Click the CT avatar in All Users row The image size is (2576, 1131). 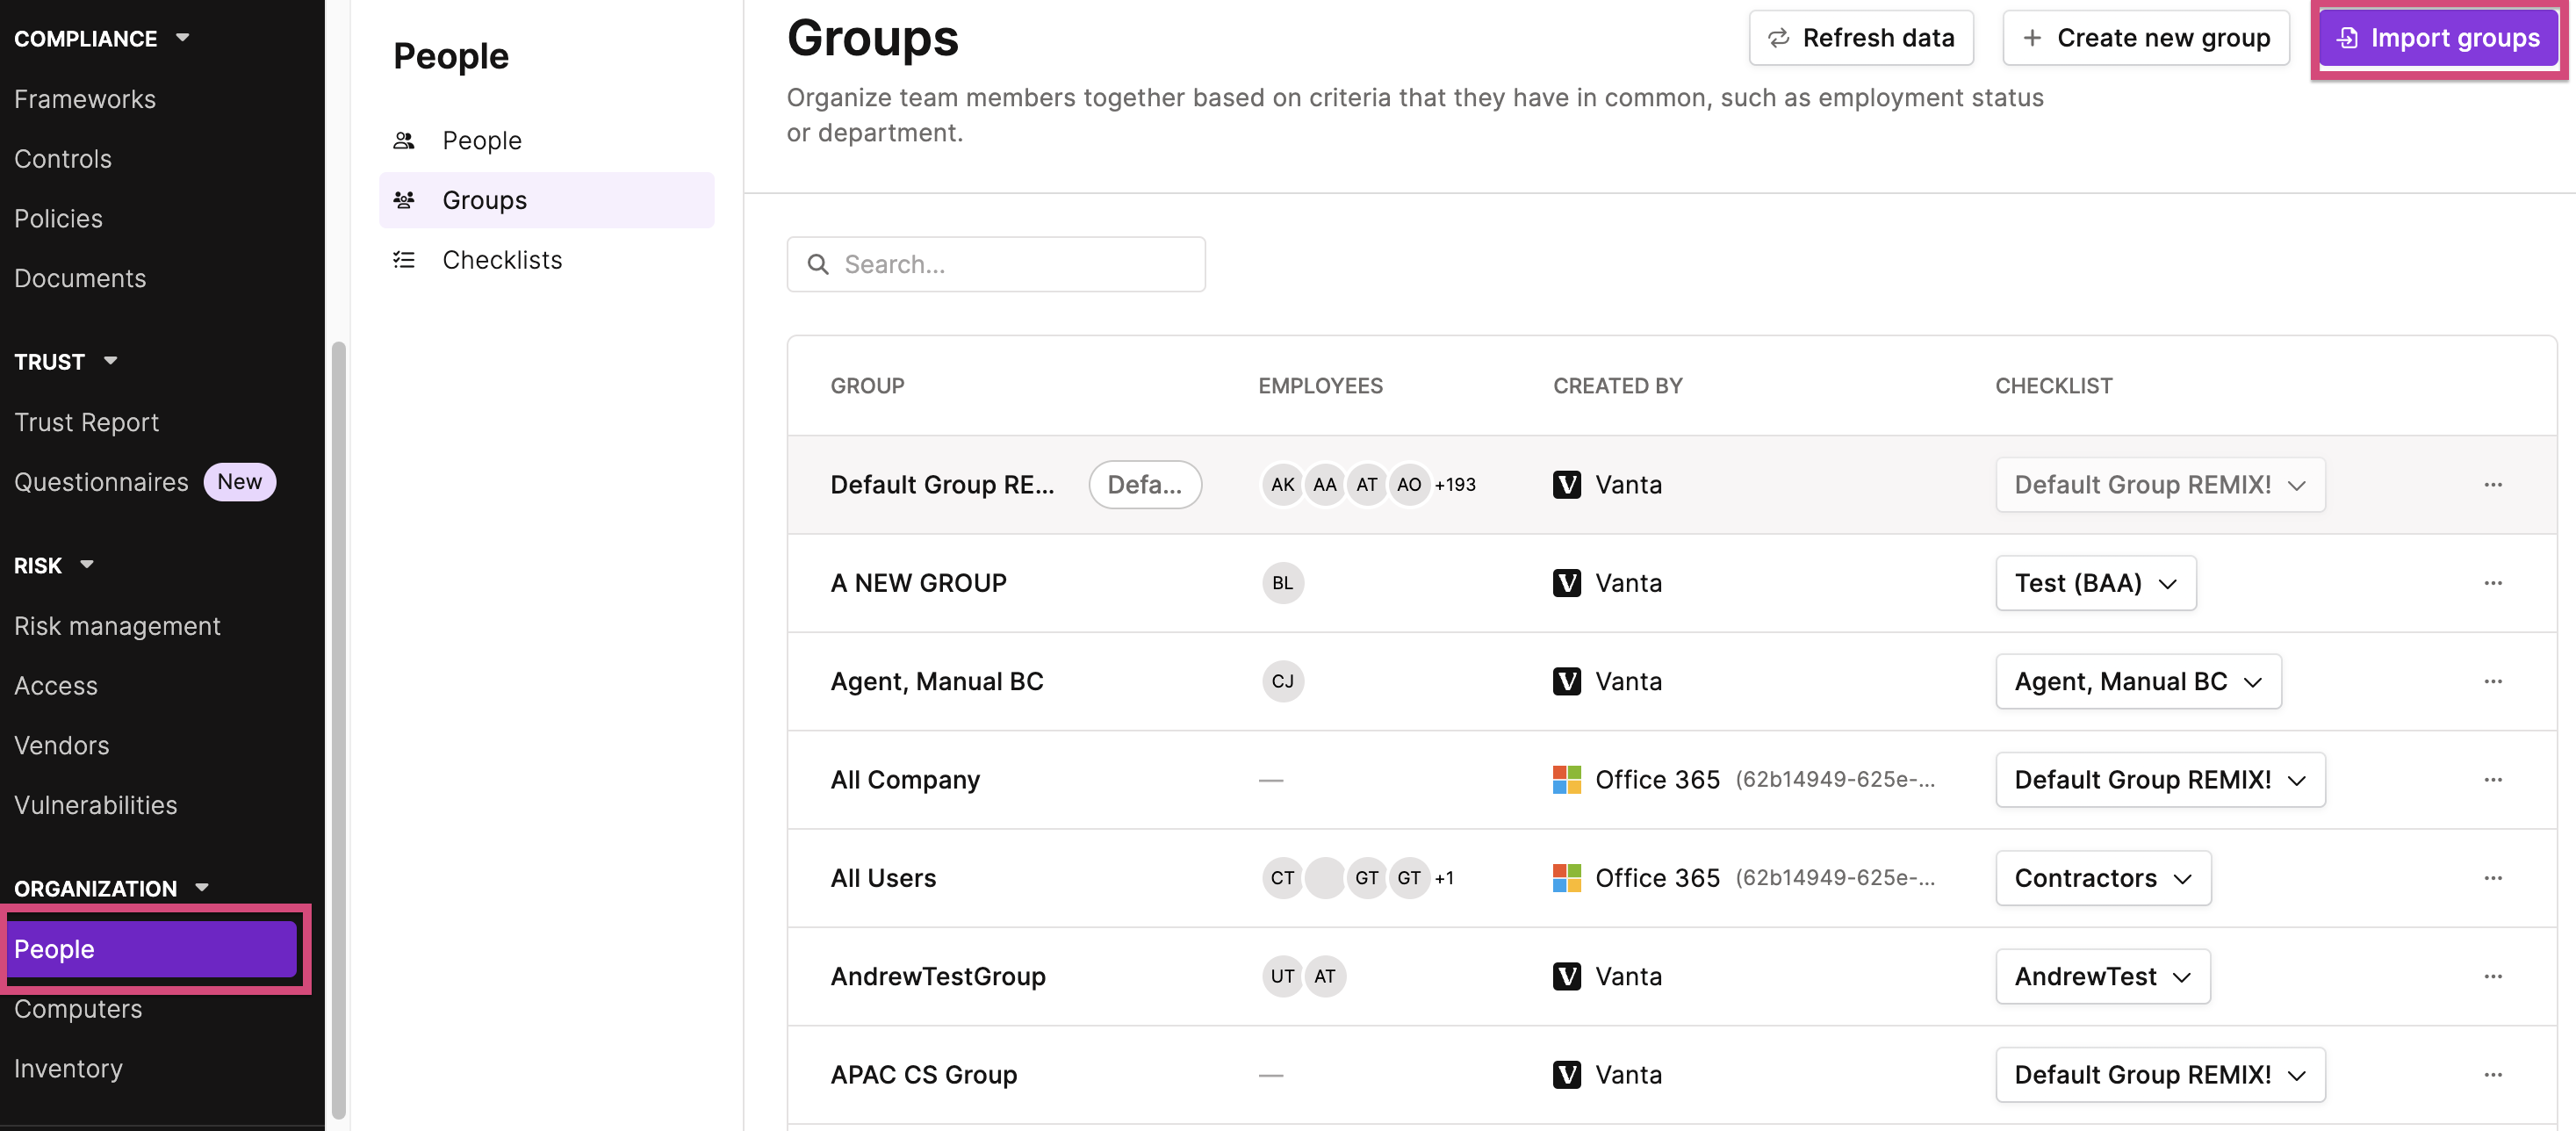pyautogui.click(x=1282, y=878)
